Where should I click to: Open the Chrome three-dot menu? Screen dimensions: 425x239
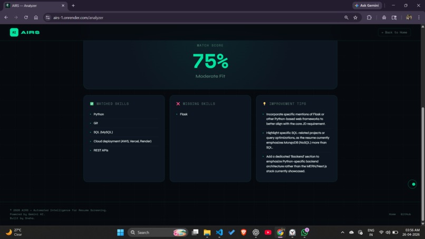pyautogui.click(x=419, y=17)
